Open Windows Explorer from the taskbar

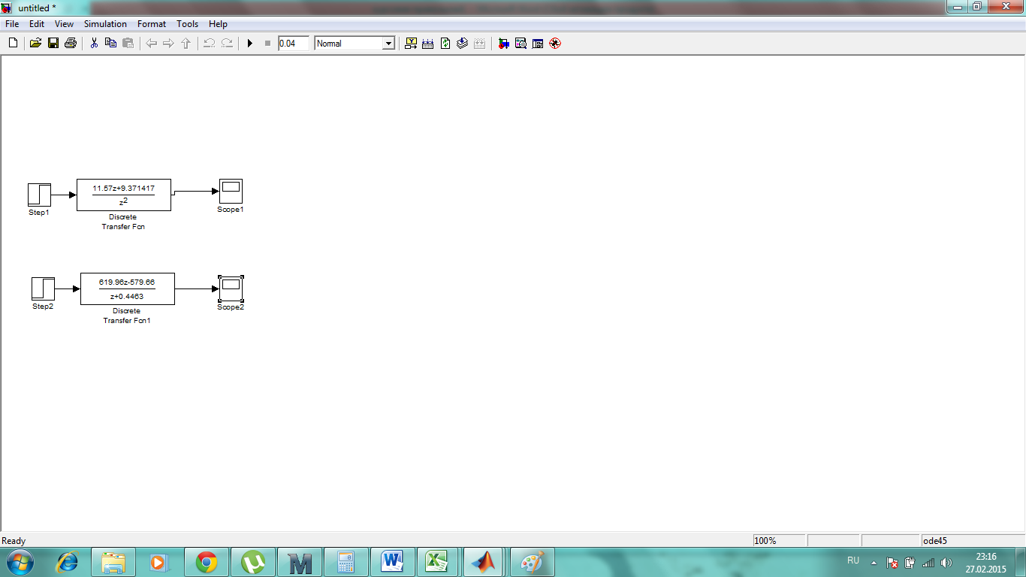(113, 562)
